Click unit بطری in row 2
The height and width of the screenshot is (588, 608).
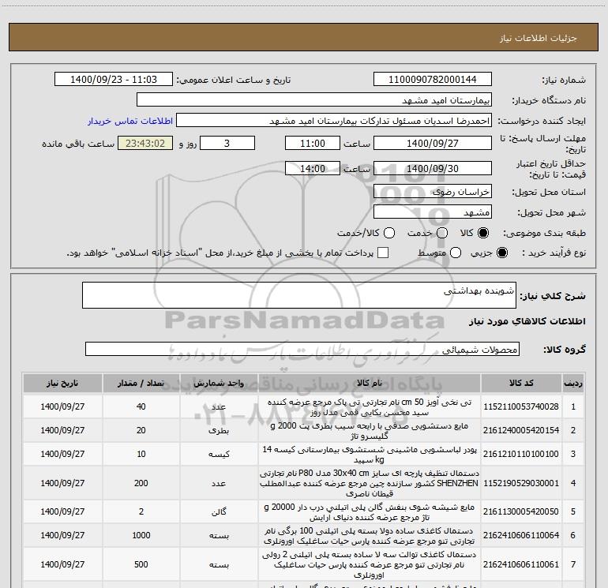[219, 431]
